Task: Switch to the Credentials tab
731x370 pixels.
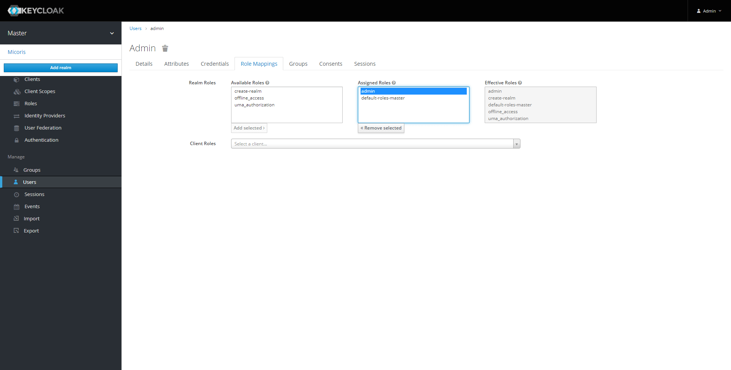Action: (215, 64)
